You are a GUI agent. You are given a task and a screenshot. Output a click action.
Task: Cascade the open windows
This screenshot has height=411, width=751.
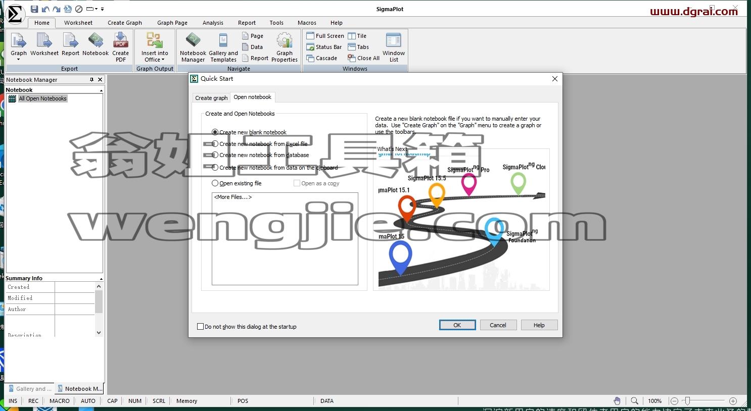pyautogui.click(x=321, y=58)
